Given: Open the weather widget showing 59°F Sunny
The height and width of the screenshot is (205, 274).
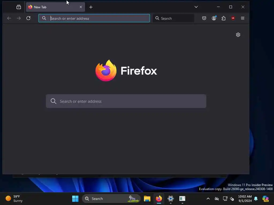Looking at the screenshot, I should point(14,199).
